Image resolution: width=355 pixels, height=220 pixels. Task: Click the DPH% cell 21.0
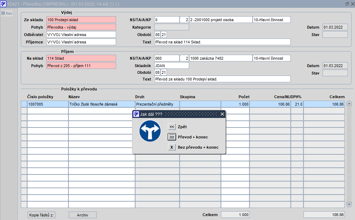coord(297,104)
